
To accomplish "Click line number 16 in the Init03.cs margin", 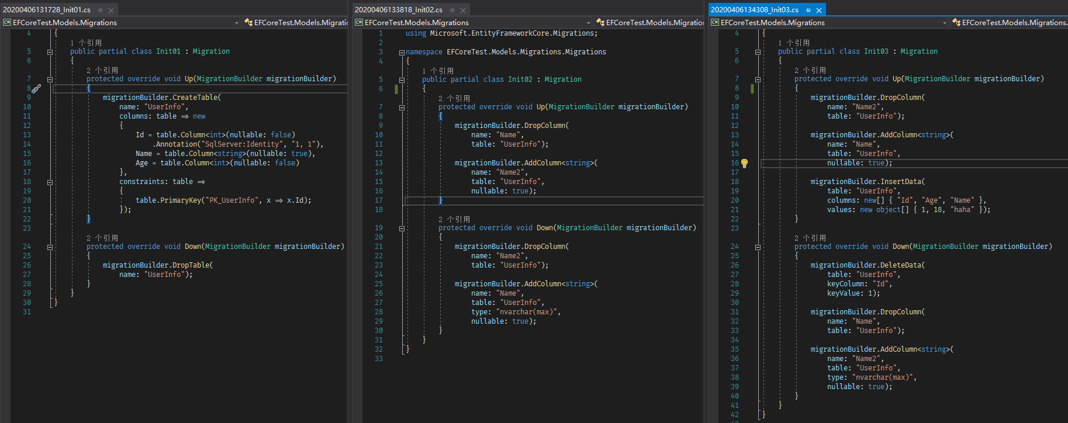I will (x=735, y=163).
